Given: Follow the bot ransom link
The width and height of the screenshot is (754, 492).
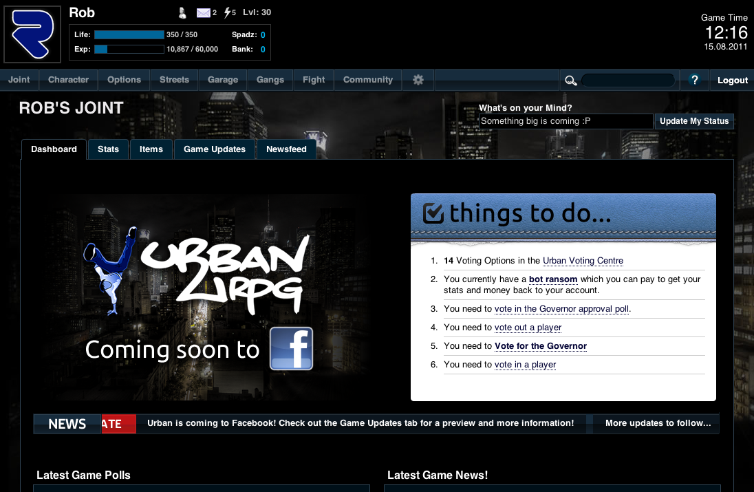Looking at the screenshot, I should (553, 279).
